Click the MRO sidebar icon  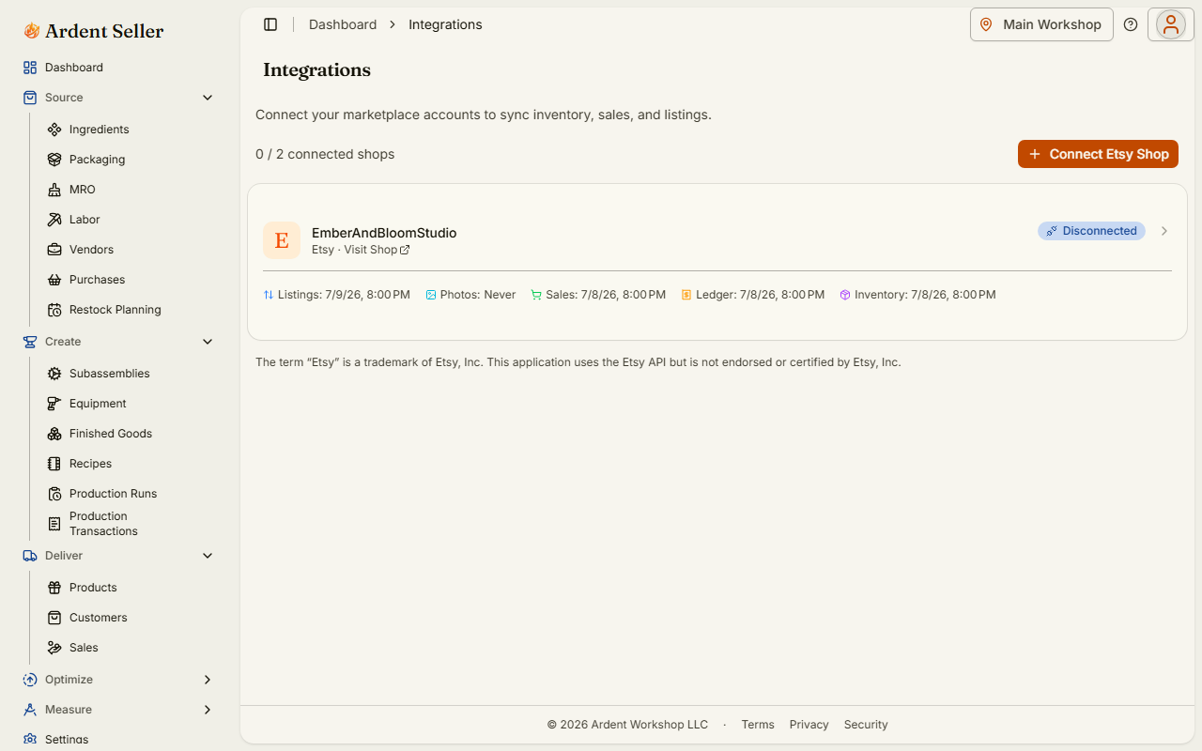pos(54,190)
